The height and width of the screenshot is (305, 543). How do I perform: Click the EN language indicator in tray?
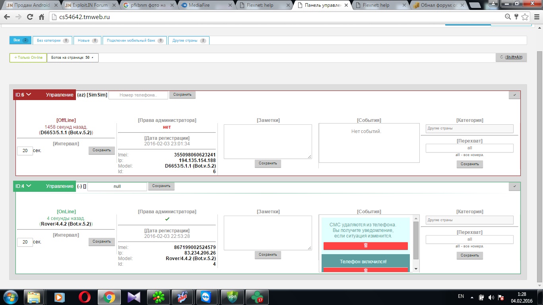point(461,296)
